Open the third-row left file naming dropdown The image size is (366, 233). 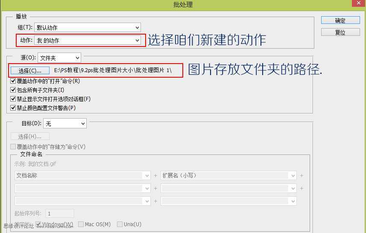(82, 201)
